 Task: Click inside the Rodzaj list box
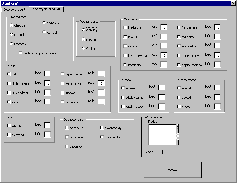pyautogui.click(x=162, y=135)
